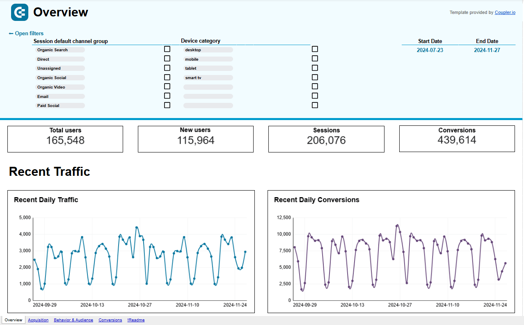Enable the Unassigned channel filter
524x325 pixels.
click(x=167, y=68)
